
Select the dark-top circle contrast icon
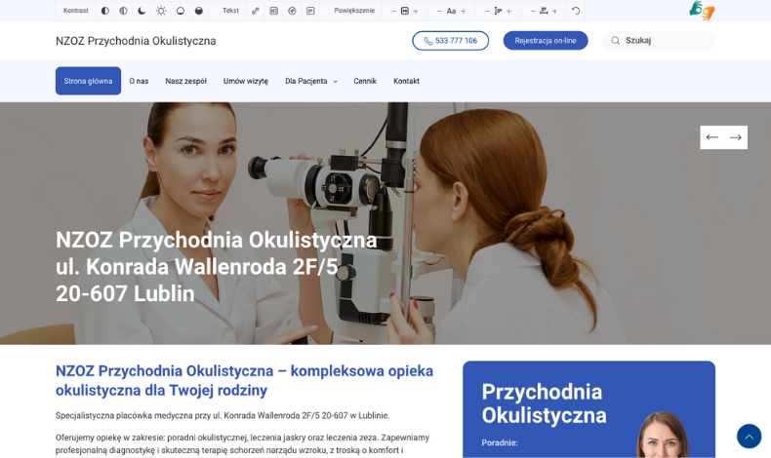click(199, 11)
